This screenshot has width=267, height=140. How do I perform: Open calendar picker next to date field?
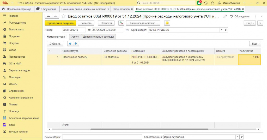pyautogui.click(x=127, y=30)
